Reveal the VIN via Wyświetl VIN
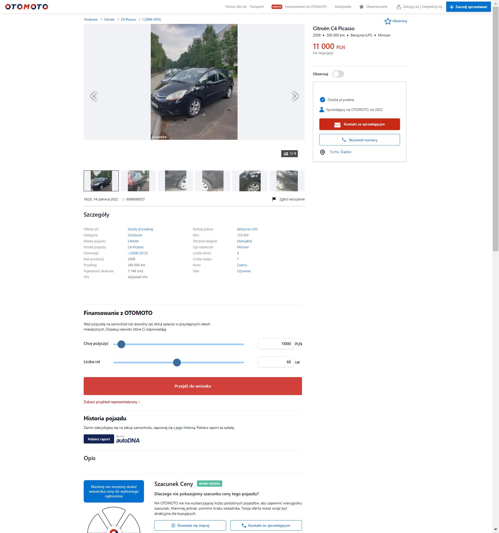 pyautogui.click(x=137, y=277)
